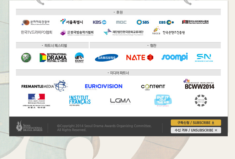Screen dimensions: 235x159
Task: Open the kocca 한국콘텐츠진흥원 logo
Action: point(168,31)
